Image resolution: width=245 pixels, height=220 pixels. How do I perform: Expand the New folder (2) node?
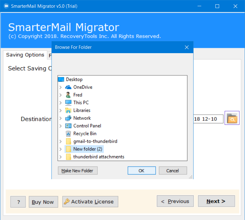[61, 149]
